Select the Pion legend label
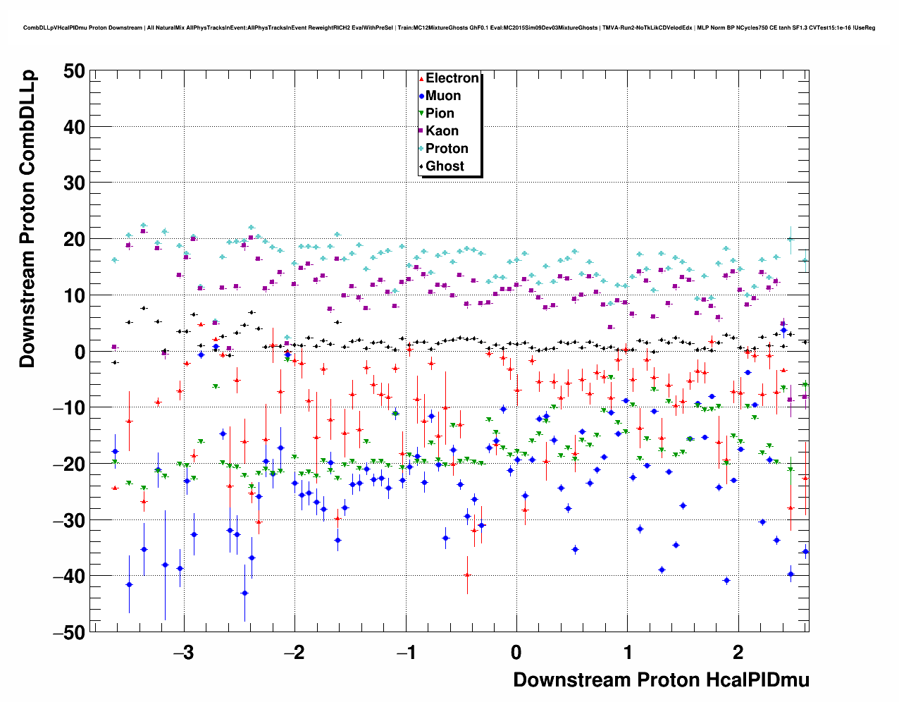Viewport: 899px width, 702px height. (x=440, y=113)
